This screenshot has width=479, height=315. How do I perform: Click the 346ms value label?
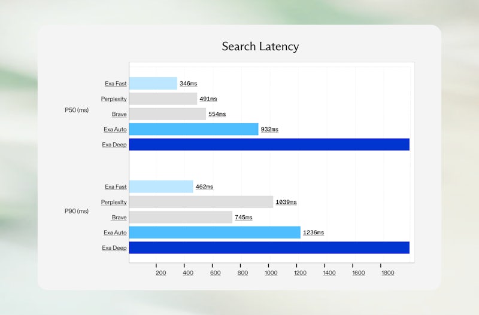pyautogui.click(x=188, y=84)
